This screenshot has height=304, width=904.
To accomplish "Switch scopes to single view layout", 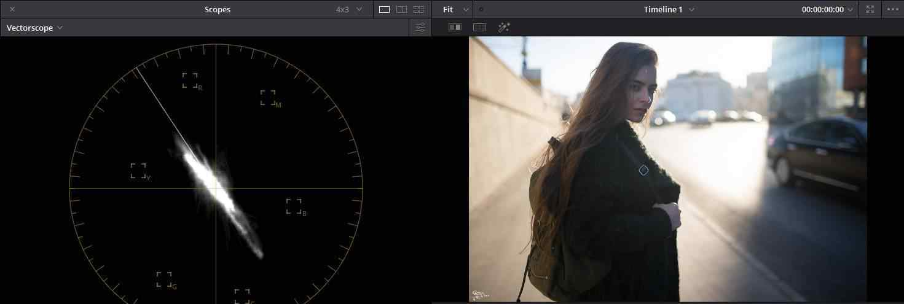I will pos(384,9).
